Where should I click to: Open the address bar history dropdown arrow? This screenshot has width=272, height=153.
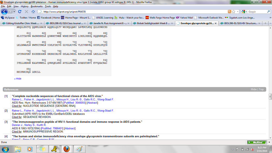click(238, 11)
